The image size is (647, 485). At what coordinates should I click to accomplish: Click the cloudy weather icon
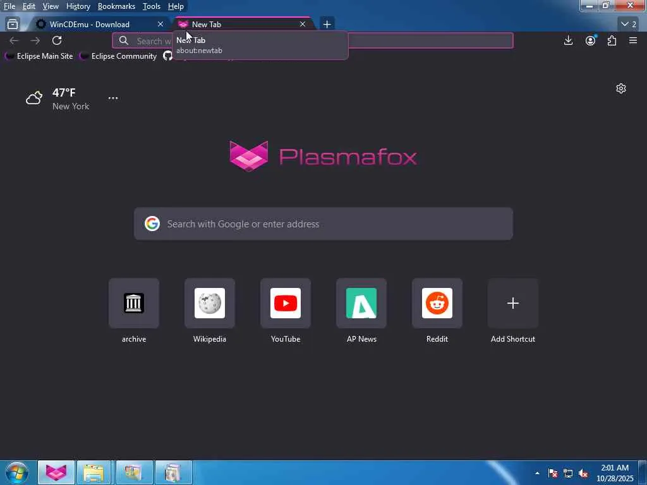[x=34, y=98]
